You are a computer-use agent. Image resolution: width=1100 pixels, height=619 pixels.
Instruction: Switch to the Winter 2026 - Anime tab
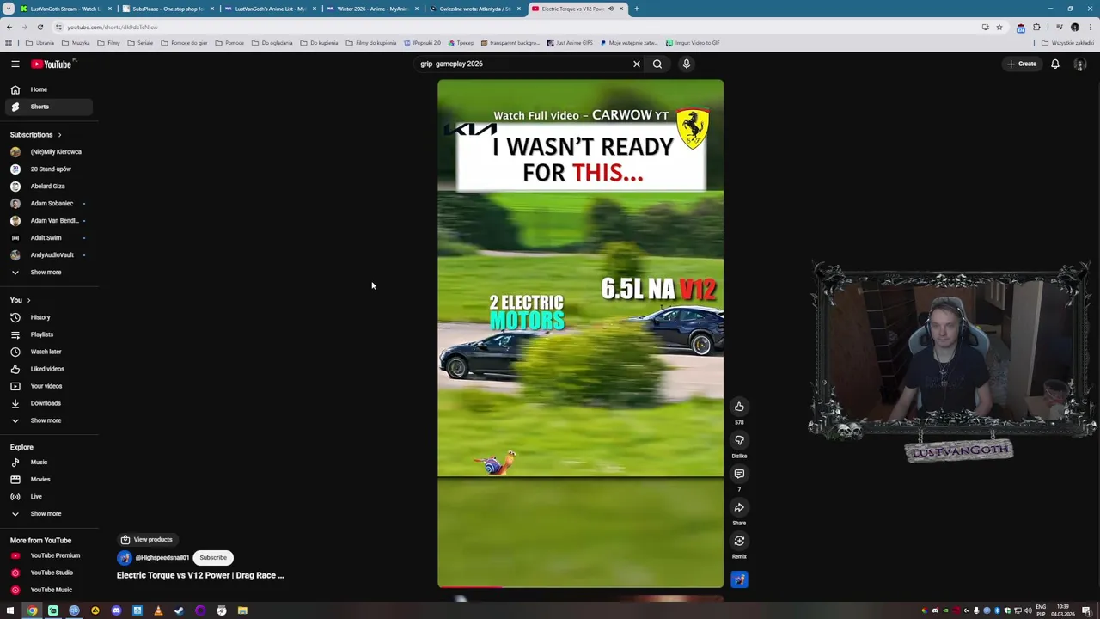point(372,9)
